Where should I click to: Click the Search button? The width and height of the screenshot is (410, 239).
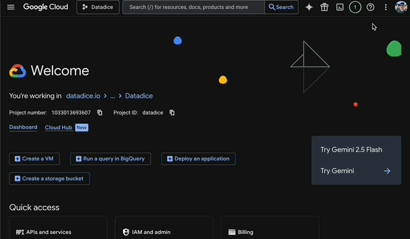pos(281,7)
